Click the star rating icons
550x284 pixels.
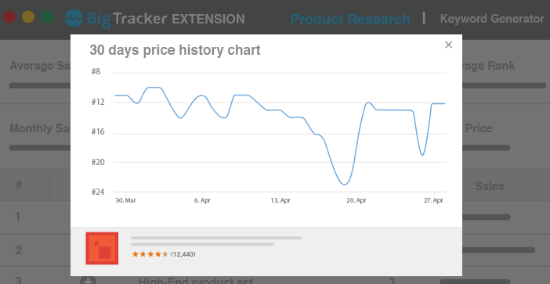click(x=150, y=254)
